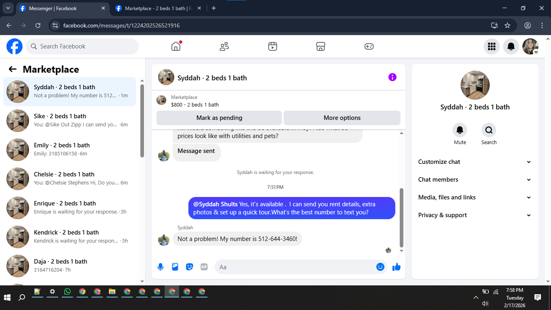The height and width of the screenshot is (310, 551).
Task: Open the Daja · 2 beds 1 bath conversation
Action: point(70,266)
